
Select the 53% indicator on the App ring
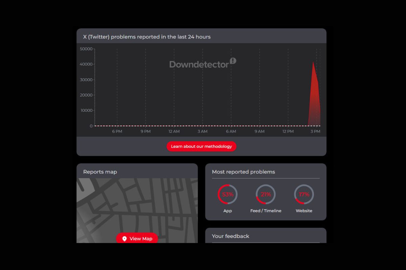coord(227,194)
